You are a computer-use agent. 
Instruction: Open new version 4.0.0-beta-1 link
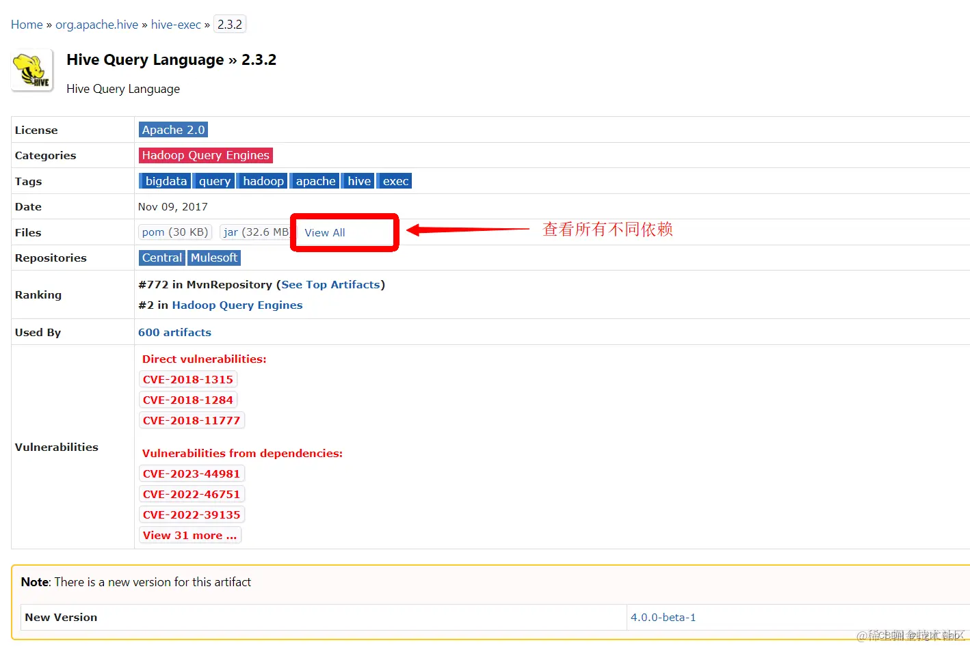pos(663,617)
